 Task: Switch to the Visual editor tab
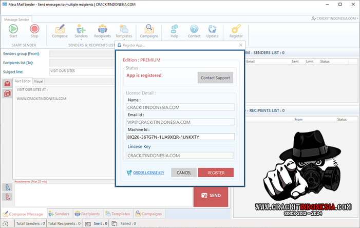point(39,81)
